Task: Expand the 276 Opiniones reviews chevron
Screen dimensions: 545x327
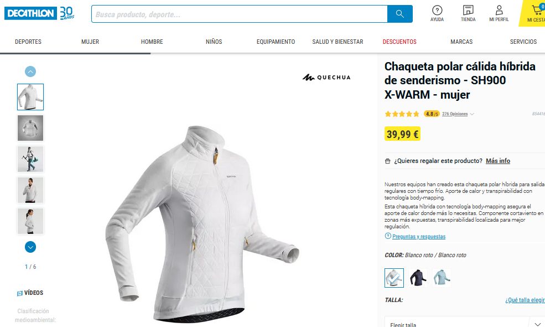Action: tap(471, 114)
